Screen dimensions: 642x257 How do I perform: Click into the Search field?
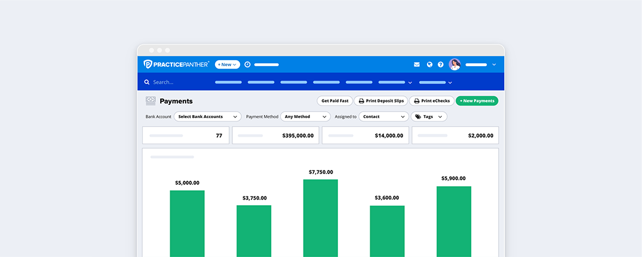click(173, 82)
